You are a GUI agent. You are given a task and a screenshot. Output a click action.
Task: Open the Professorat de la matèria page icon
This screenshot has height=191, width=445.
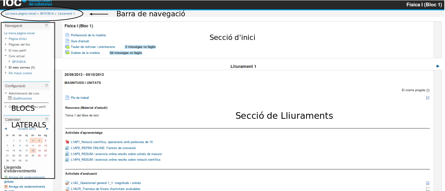(x=67, y=35)
